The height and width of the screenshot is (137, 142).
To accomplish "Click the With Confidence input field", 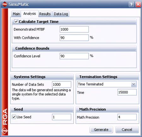I will point(74,38).
